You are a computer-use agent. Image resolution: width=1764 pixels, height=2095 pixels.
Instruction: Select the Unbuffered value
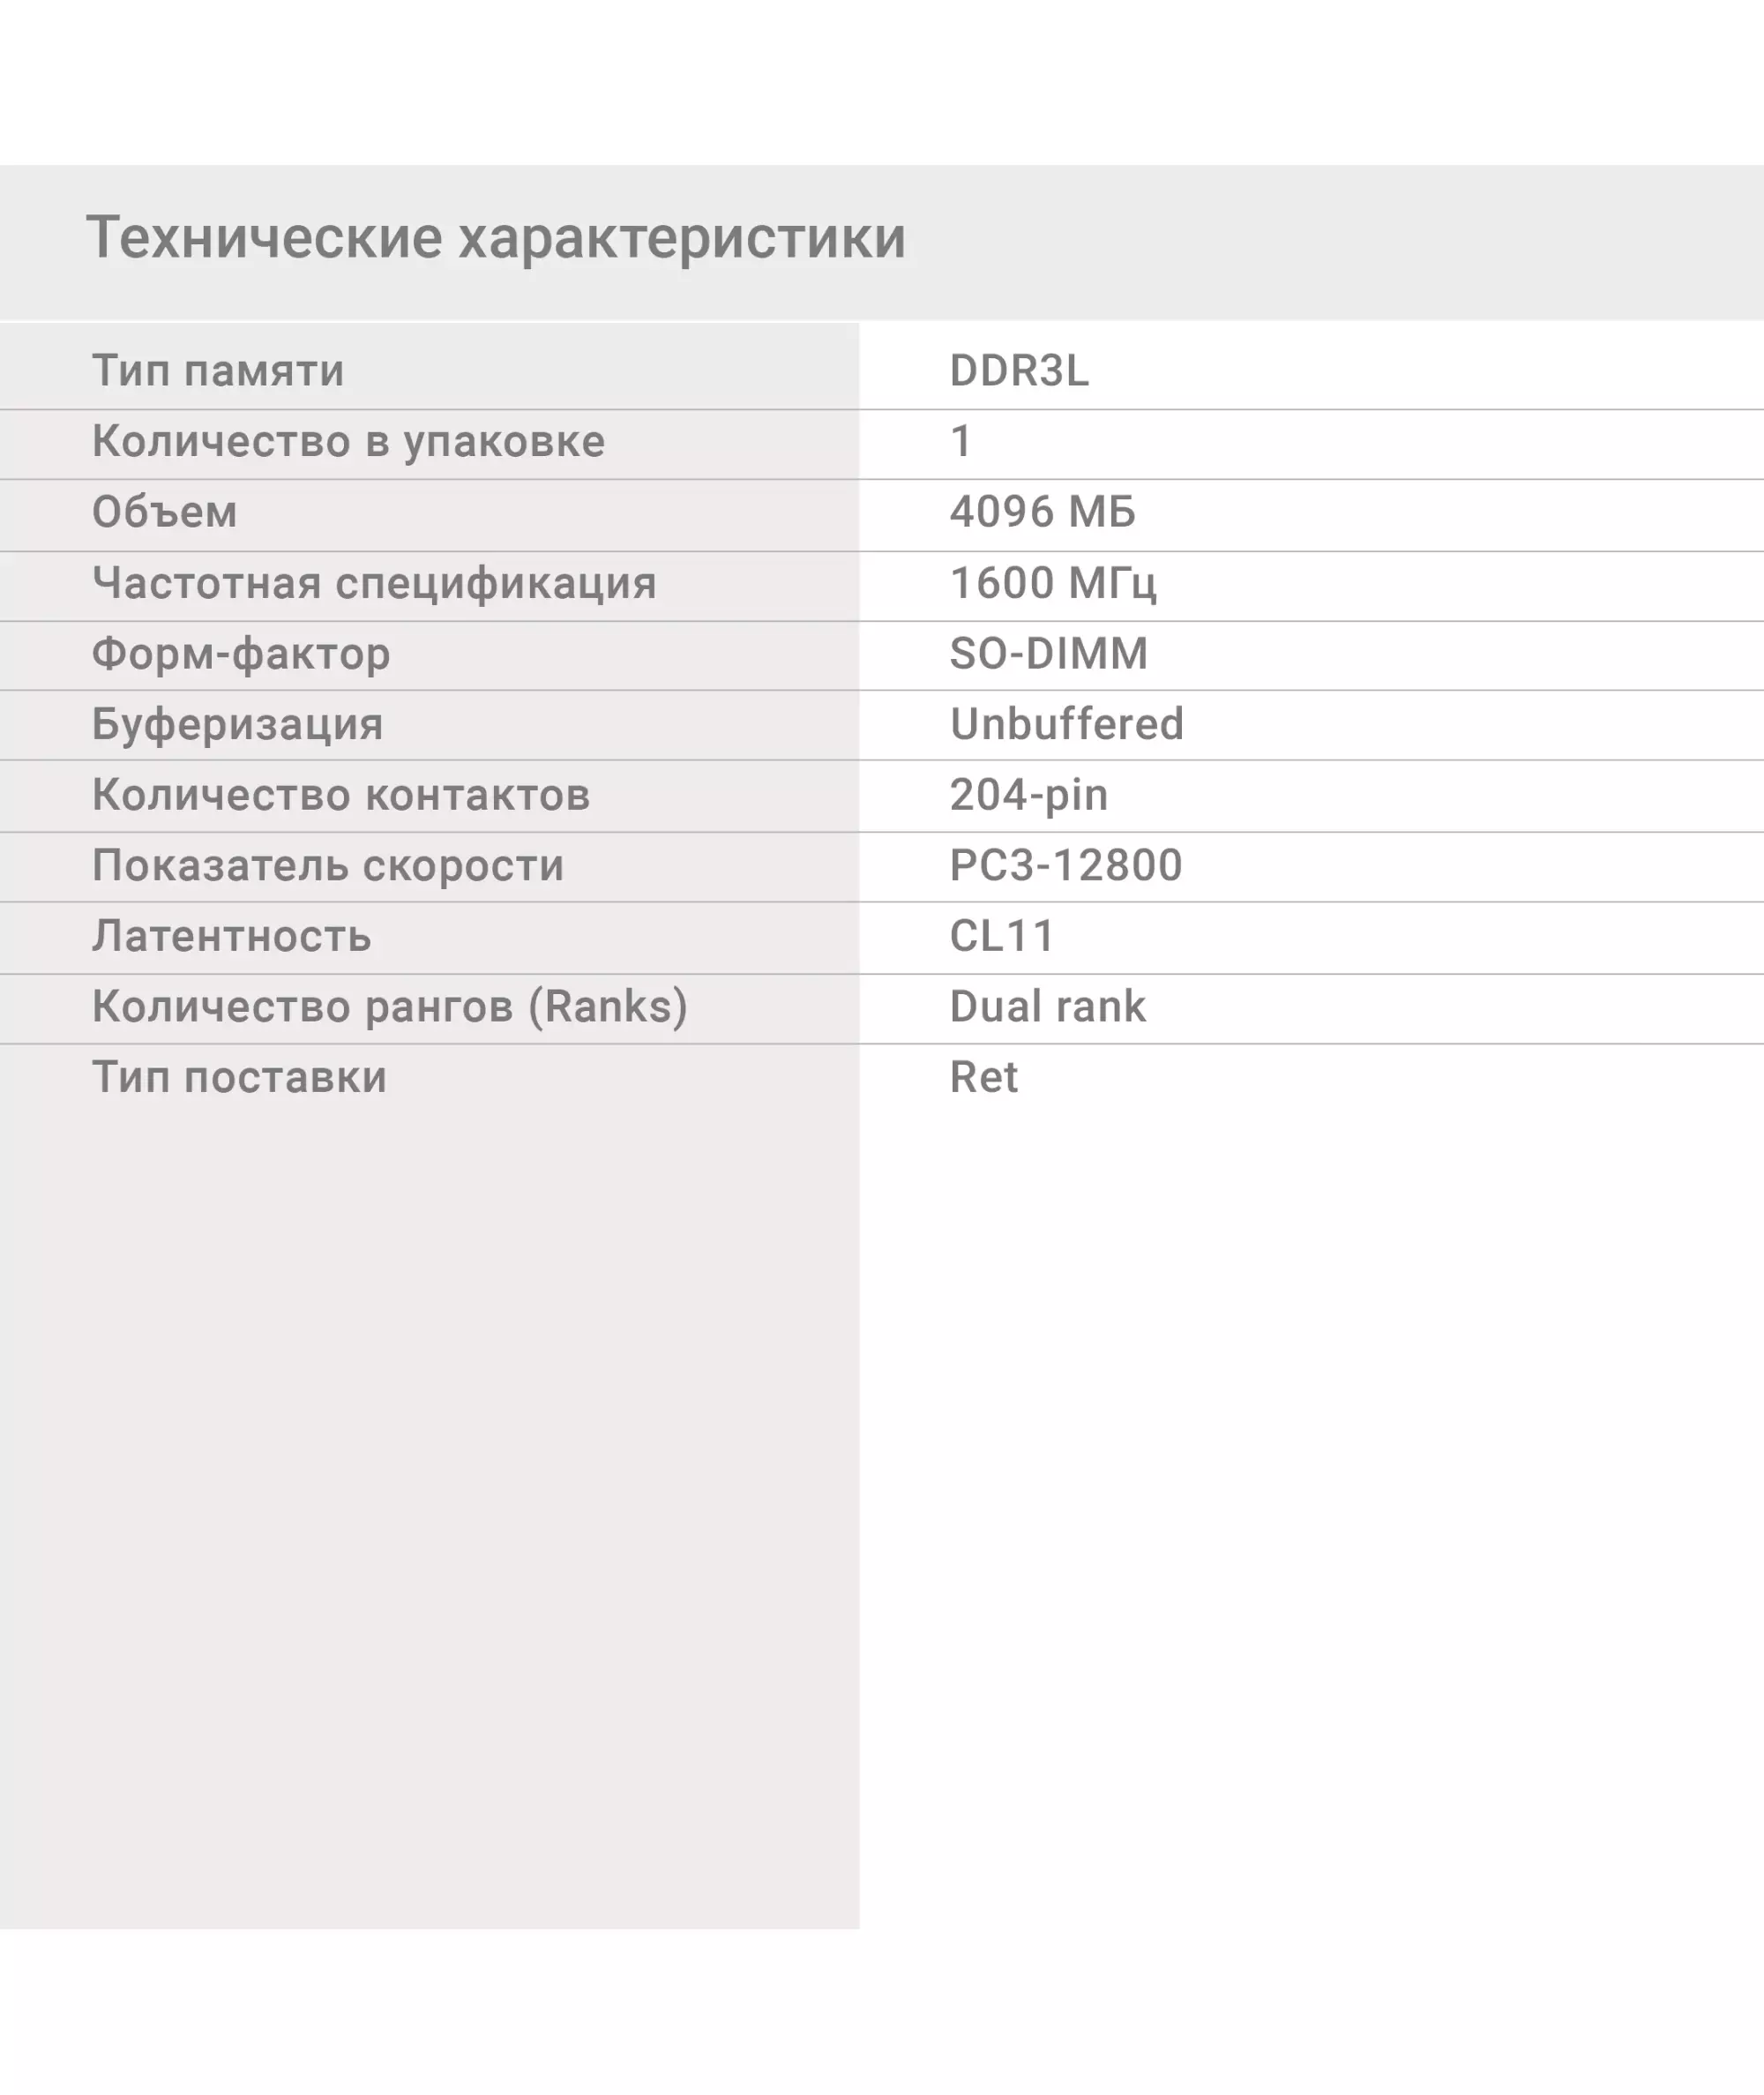[x=1067, y=725]
